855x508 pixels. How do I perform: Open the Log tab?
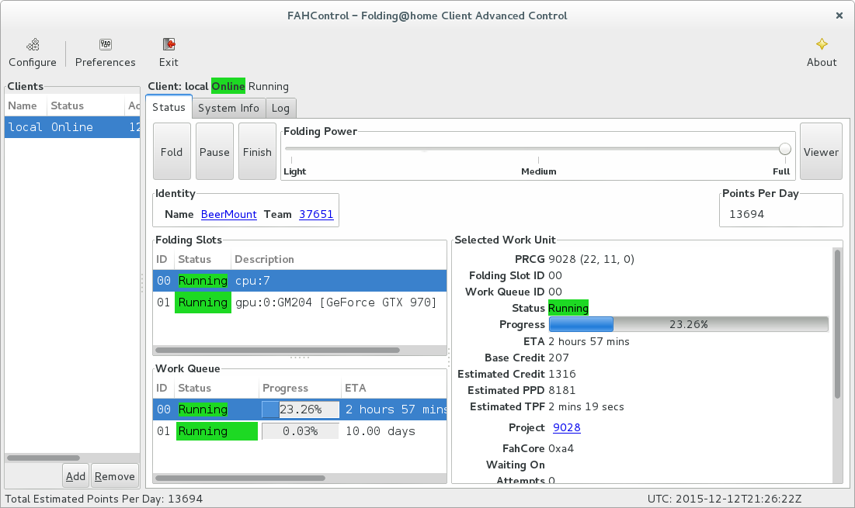(280, 108)
